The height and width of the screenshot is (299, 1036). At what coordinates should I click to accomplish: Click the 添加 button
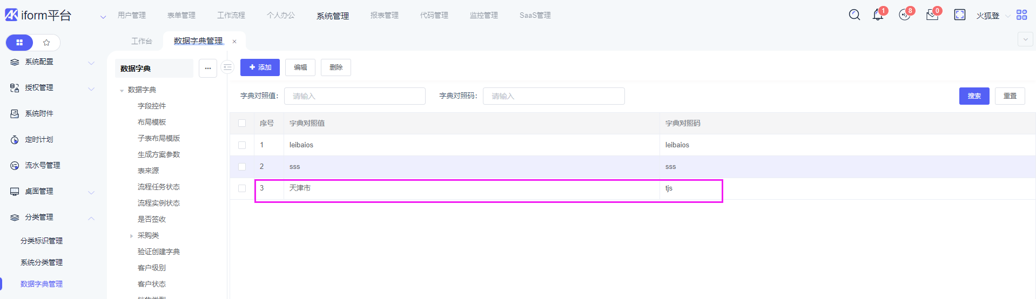click(x=260, y=67)
